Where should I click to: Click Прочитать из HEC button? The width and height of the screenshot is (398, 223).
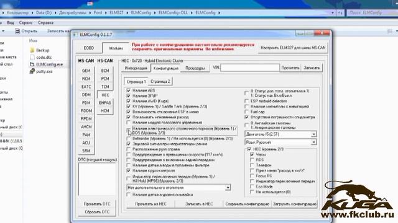click(150, 204)
